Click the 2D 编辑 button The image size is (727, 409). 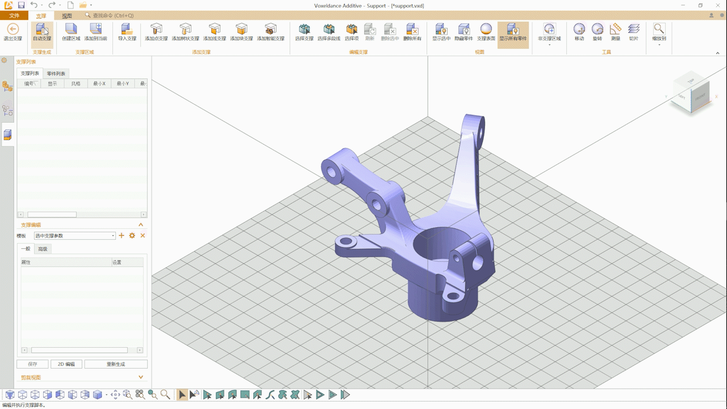66,364
